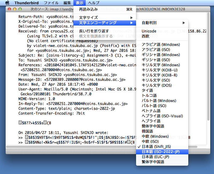Open the Thunderbird application menu
This screenshot has height=174, width=214.
(x=27, y=3)
